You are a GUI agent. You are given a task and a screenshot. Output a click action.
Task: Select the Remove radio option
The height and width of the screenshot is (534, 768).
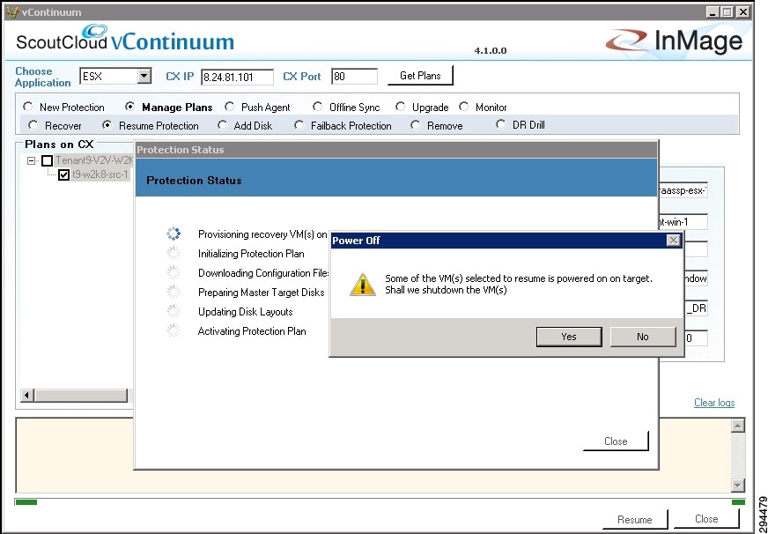pyautogui.click(x=416, y=125)
